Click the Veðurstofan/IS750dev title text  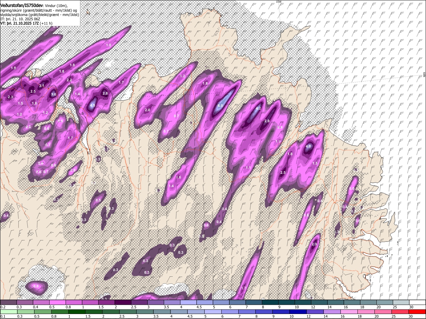coord(22,5)
